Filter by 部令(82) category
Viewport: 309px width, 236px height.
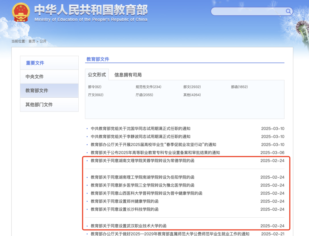(95, 87)
